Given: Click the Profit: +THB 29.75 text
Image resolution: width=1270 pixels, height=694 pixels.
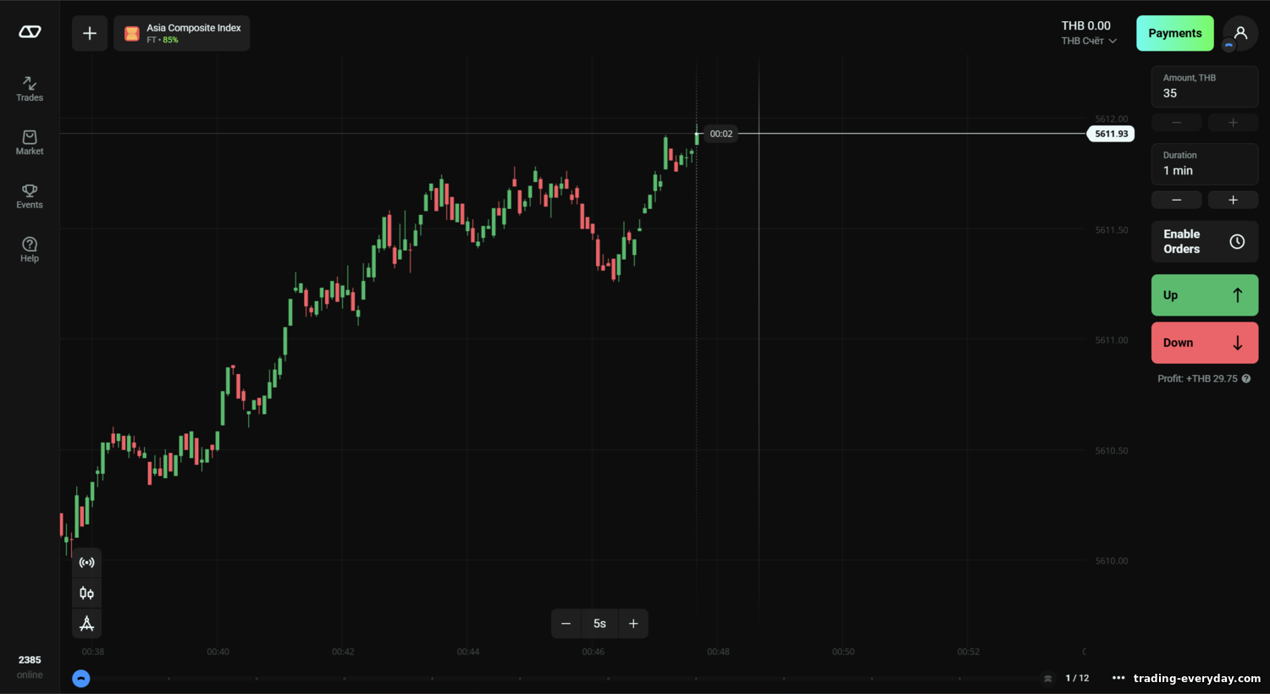Looking at the screenshot, I should [x=1197, y=378].
